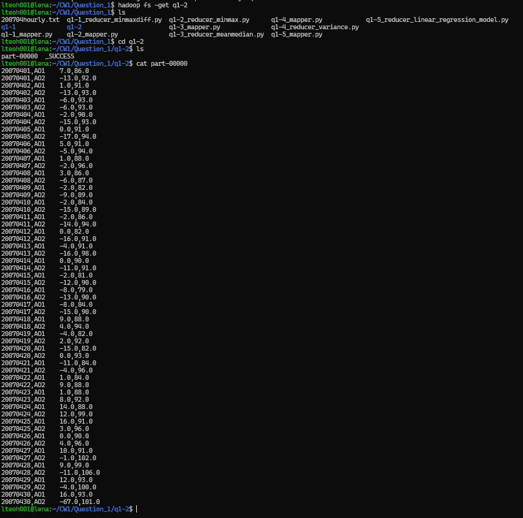
Task: Click the row 20070420,A01 -15.0,82.0
Action: (49, 348)
